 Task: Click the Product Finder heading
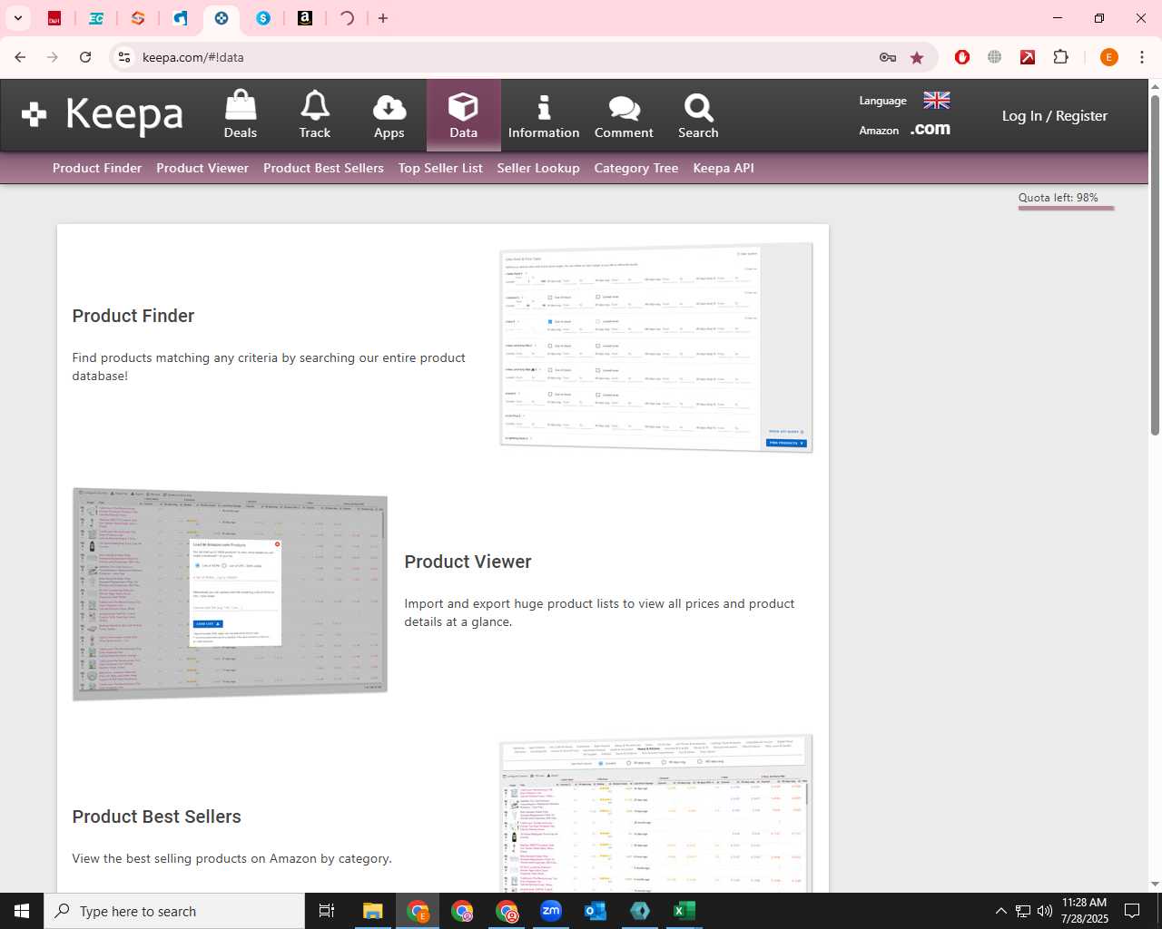pos(133,316)
